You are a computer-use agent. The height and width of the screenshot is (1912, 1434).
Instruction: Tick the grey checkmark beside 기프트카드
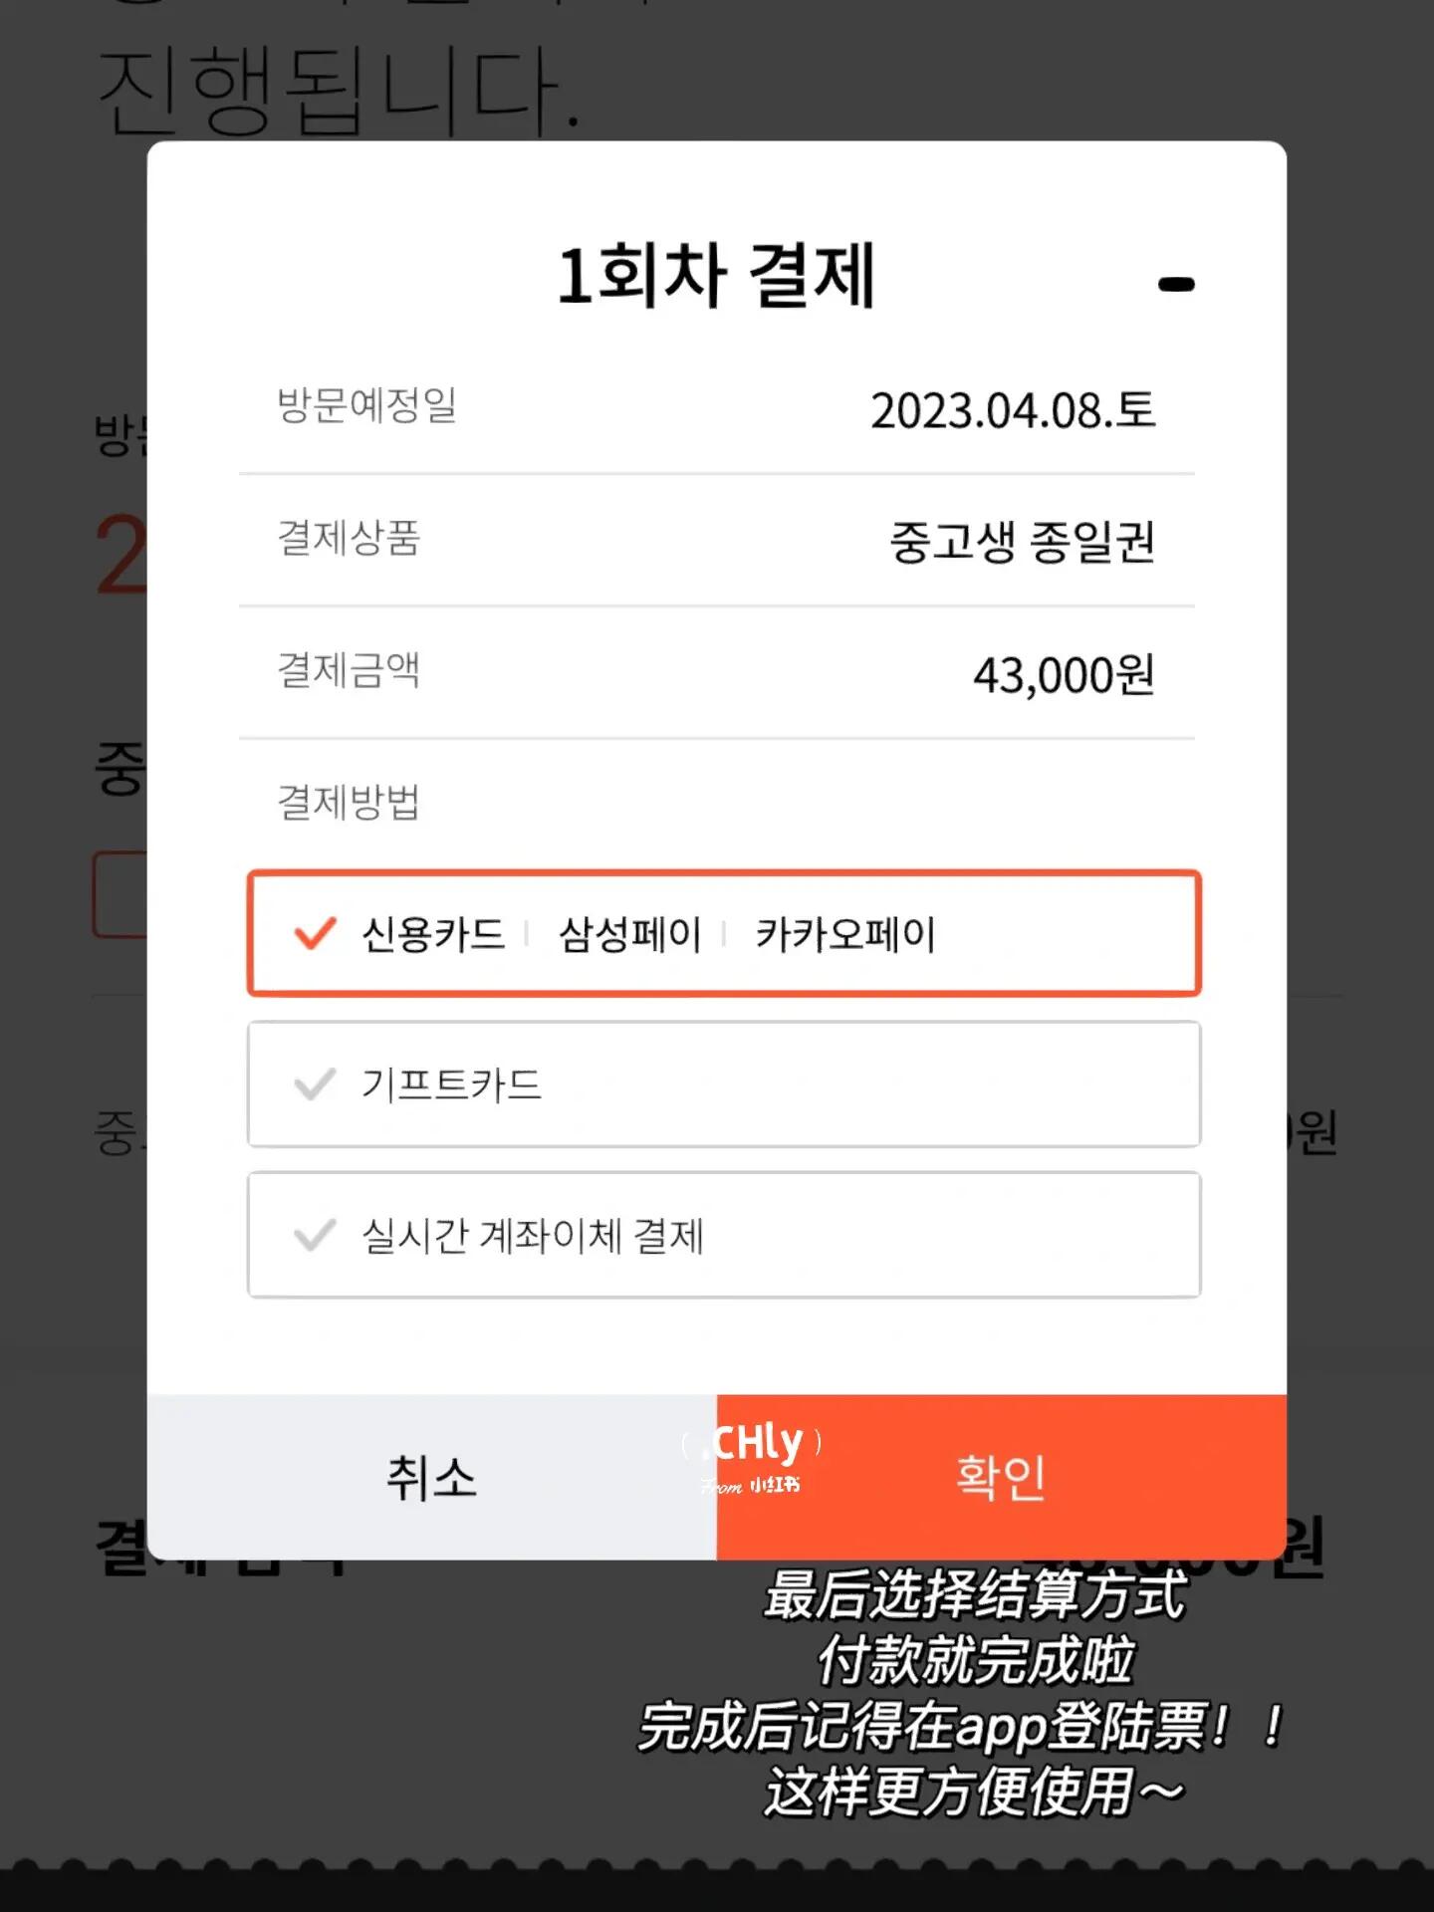point(315,1083)
